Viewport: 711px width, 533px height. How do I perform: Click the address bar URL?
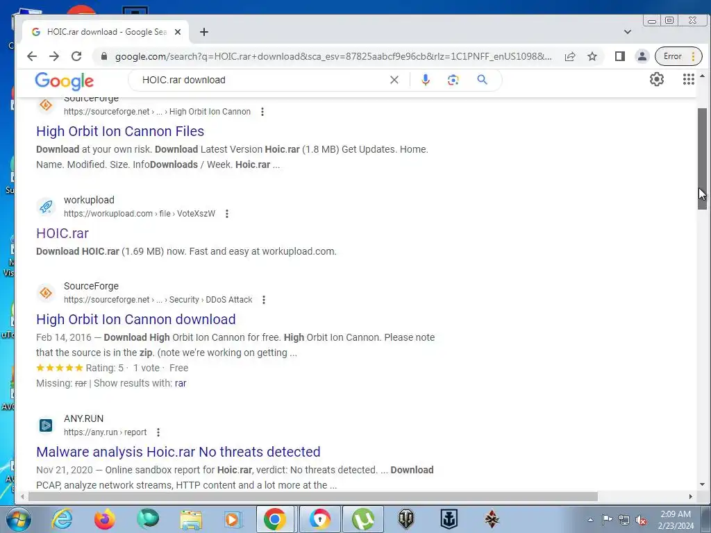pyautogui.click(x=333, y=56)
